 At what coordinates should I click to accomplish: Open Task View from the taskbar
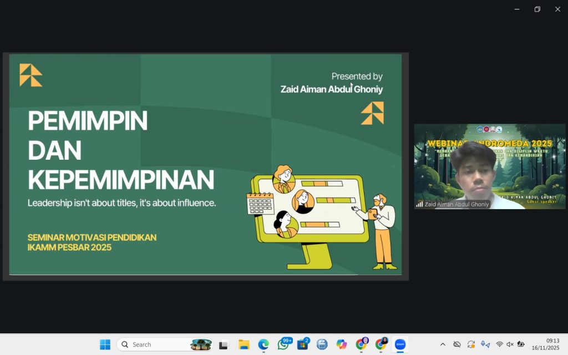[x=224, y=344]
